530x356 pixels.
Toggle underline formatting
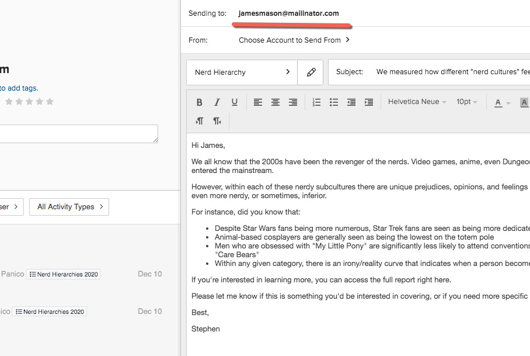(234, 102)
